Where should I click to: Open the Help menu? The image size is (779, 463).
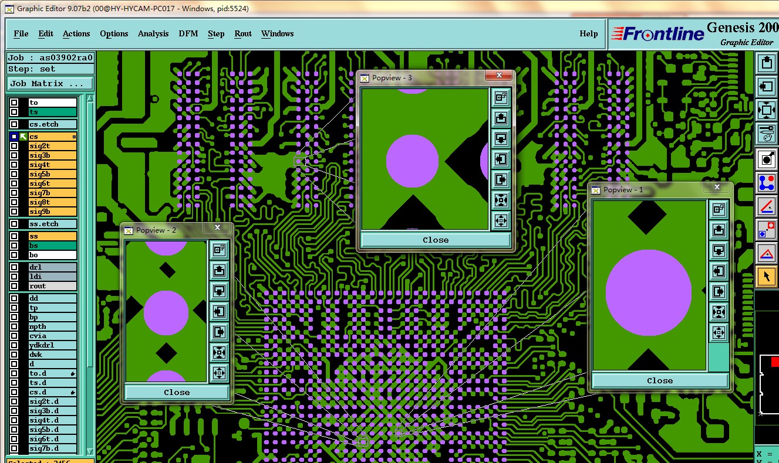click(589, 33)
